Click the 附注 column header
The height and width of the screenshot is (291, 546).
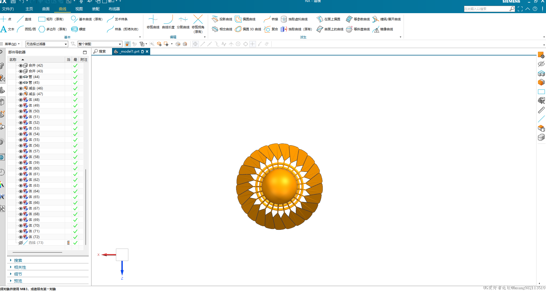pyautogui.click(x=84, y=59)
